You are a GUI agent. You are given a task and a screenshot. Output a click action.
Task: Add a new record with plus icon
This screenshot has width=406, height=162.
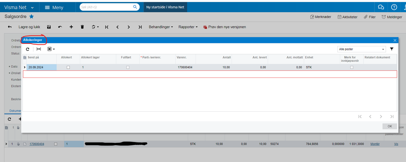[x=71, y=27]
